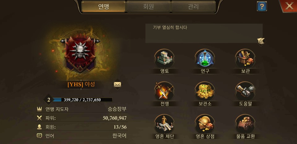The image size is (297, 144).
Task: Open the 도움말 gauntlets icon
Action: point(245,91)
